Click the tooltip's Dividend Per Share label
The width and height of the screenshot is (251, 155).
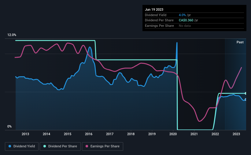point(159,20)
